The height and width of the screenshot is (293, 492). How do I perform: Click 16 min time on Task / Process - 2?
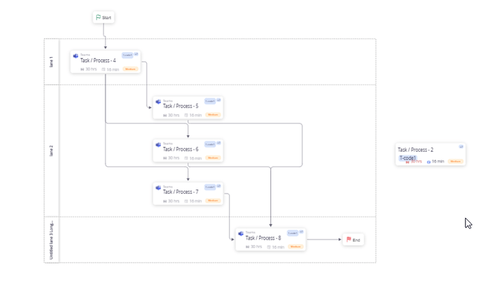(436, 162)
